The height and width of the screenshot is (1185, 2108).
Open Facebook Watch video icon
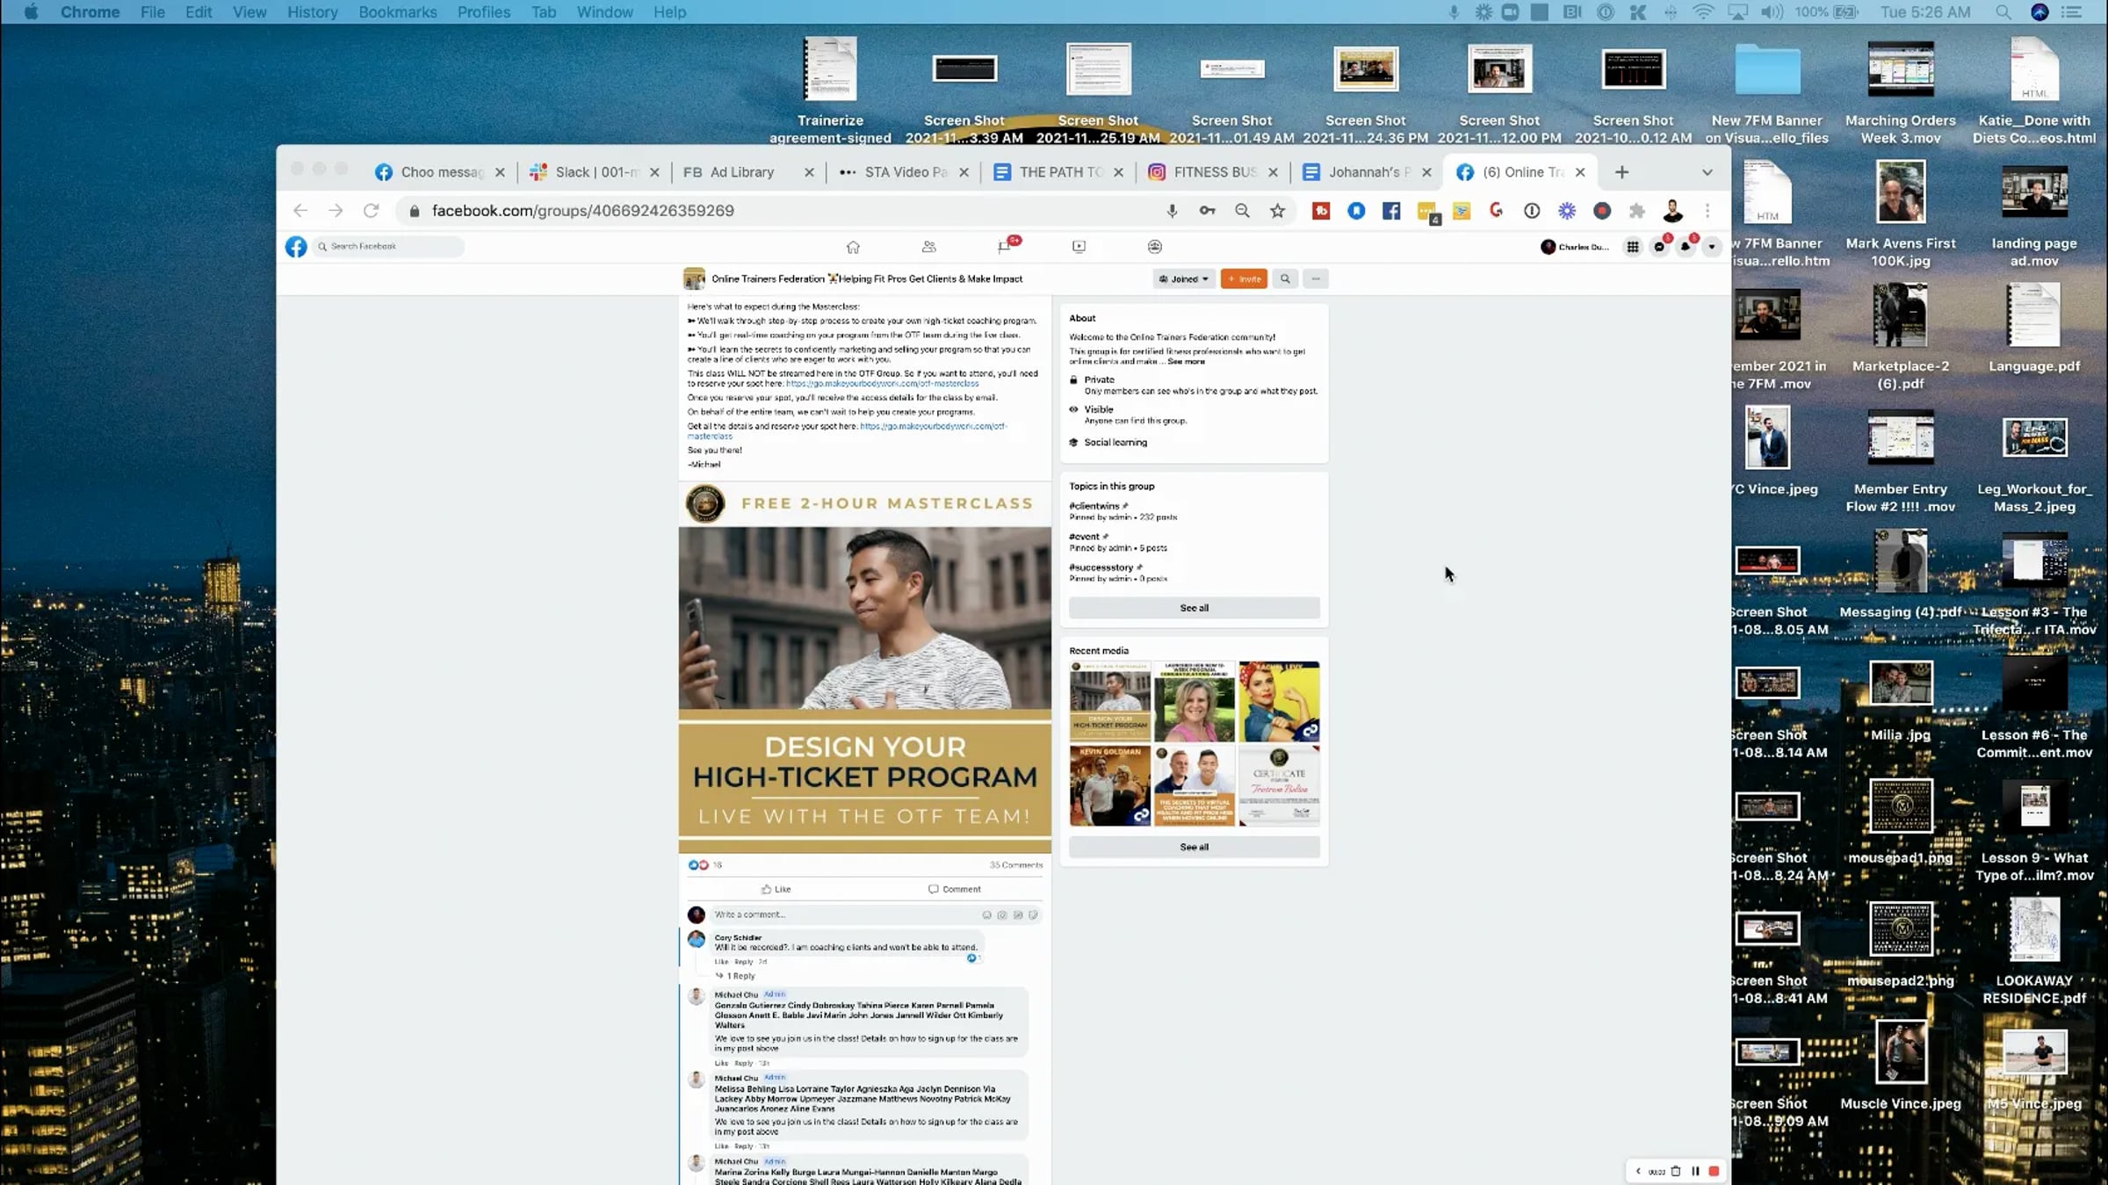pos(1079,248)
